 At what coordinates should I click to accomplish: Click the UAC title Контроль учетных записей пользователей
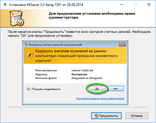coord(55,45)
